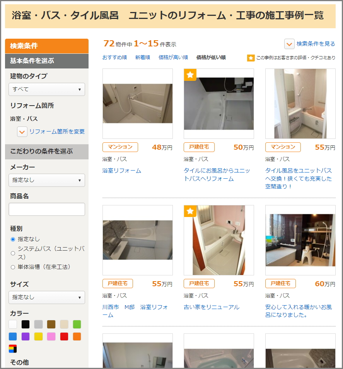This screenshot has width=343, height=369.
Task: Click the マンション tag on タイル風呂をユニットバスへ交換 listing
Action: [283, 147]
